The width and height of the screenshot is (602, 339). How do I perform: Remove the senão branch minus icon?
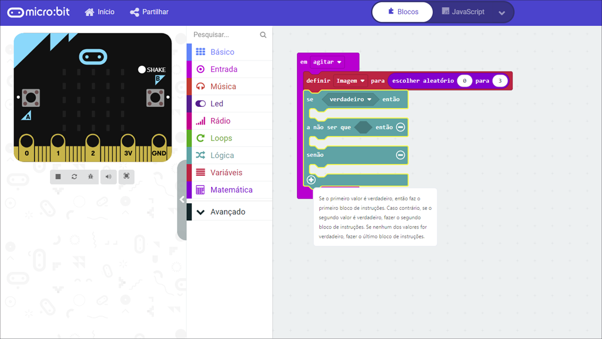click(400, 155)
